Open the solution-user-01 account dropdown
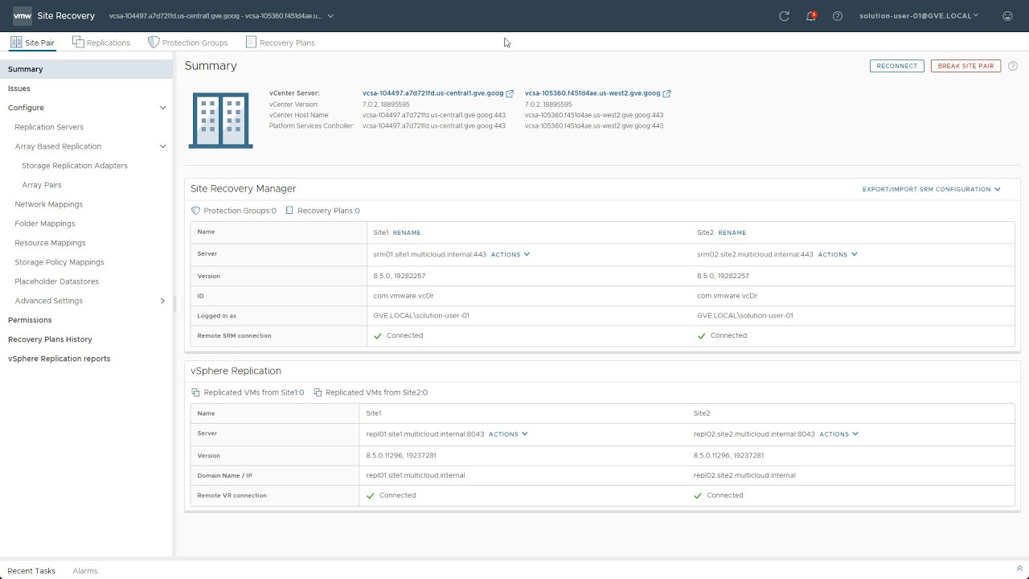 click(919, 16)
